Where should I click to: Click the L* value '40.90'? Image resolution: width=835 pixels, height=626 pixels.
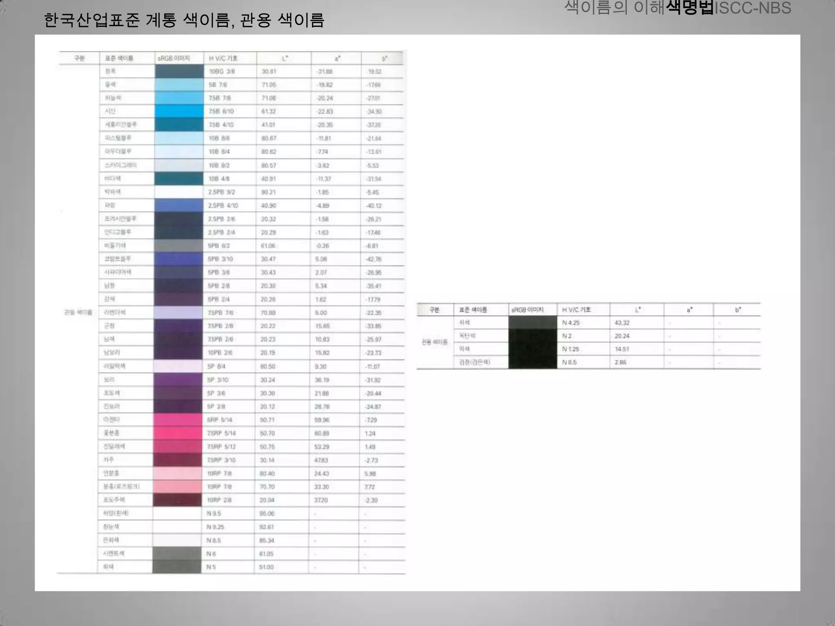(x=268, y=205)
